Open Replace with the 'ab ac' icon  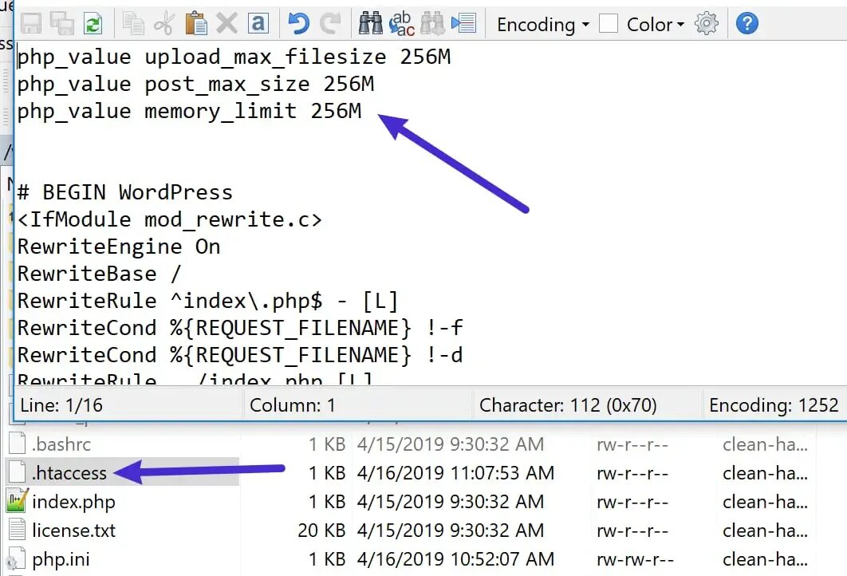pos(402,24)
